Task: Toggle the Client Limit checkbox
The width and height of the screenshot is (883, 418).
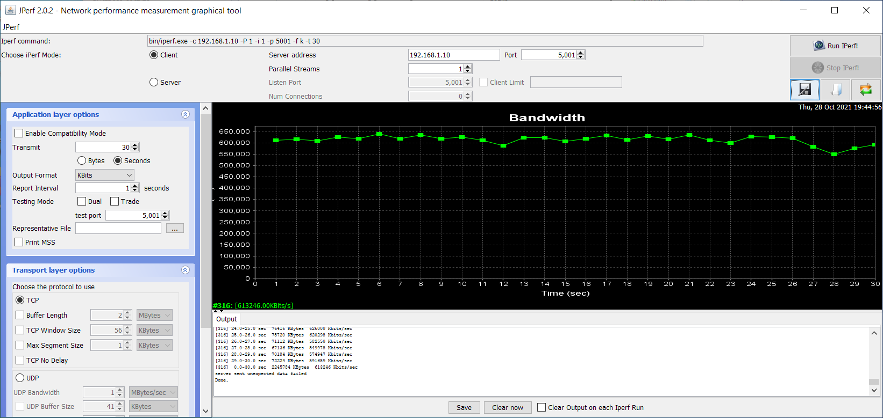Action: [483, 82]
